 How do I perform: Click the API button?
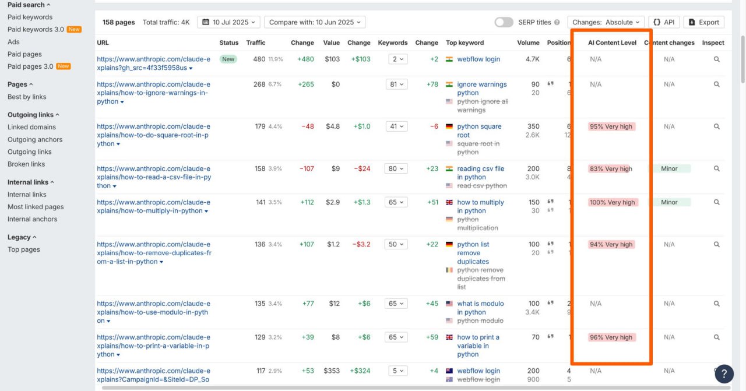[664, 22]
